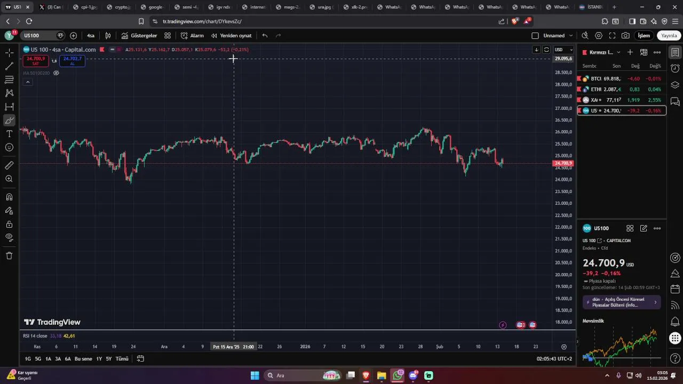Start Yeniden oynat bar replay

(x=231, y=36)
